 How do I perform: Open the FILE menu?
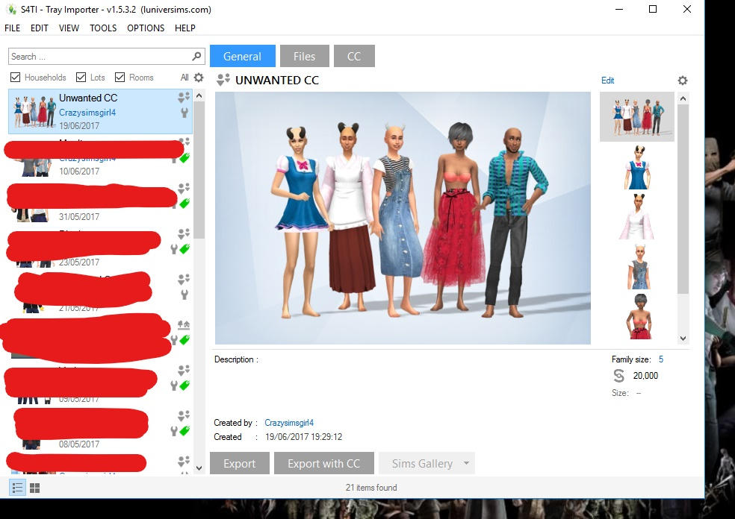point(12,28)
